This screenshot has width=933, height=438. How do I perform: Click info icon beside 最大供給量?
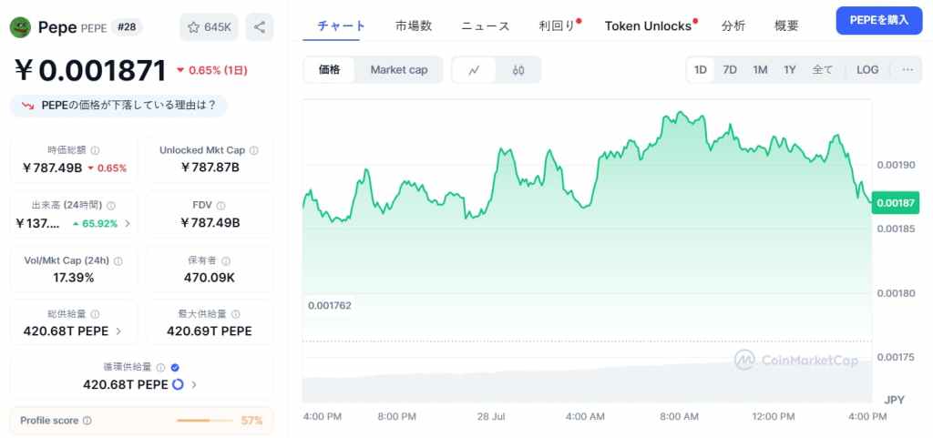[236, 314]
